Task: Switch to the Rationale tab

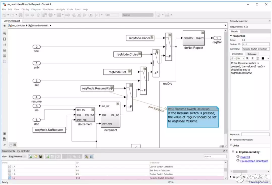Action: tap(252, 54)
